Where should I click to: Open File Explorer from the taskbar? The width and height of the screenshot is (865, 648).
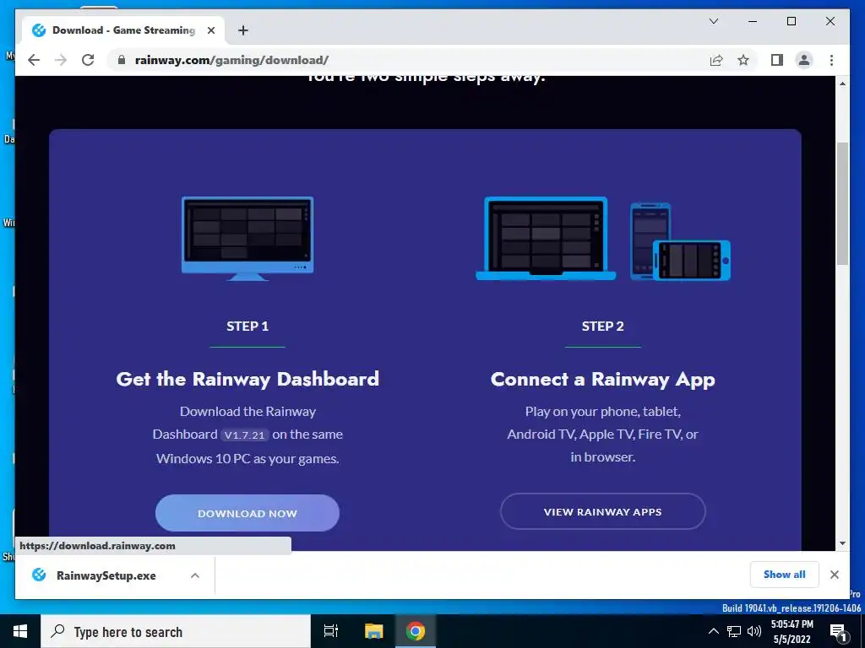[x=373, y=631]
